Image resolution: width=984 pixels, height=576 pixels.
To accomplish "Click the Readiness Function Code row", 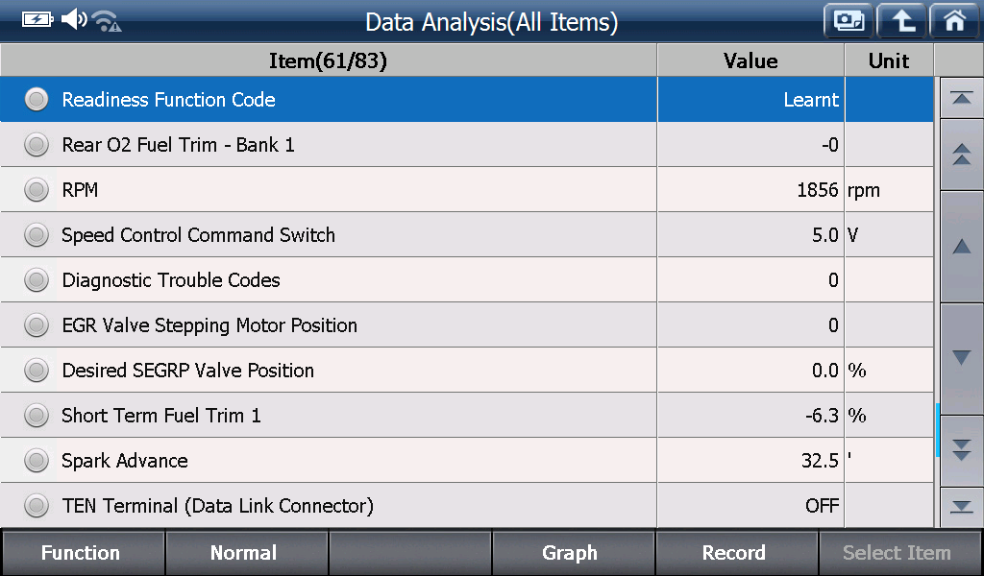I will pos(467,99).
